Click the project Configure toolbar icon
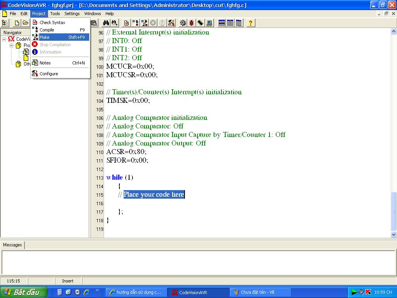Viewport: 397px width, 298px height. point(171,23)
